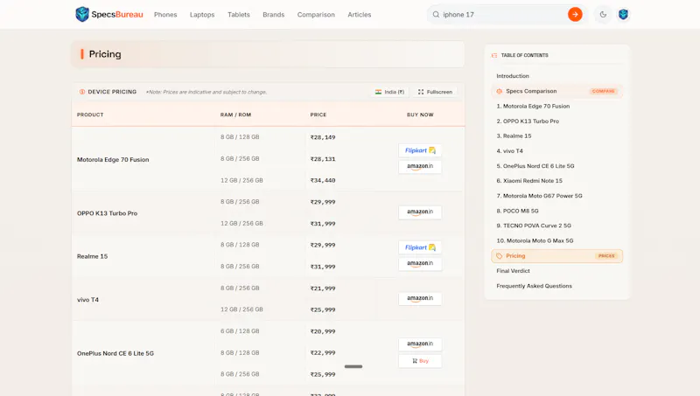700x396 pixels.
Task: Click Amazon button for OPPO K13 Turbo Pro
Action: [420, 212]
